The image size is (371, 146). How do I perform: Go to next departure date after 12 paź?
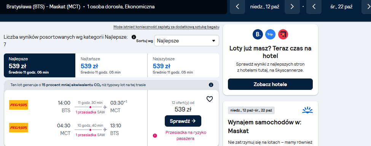click(292, 7)
